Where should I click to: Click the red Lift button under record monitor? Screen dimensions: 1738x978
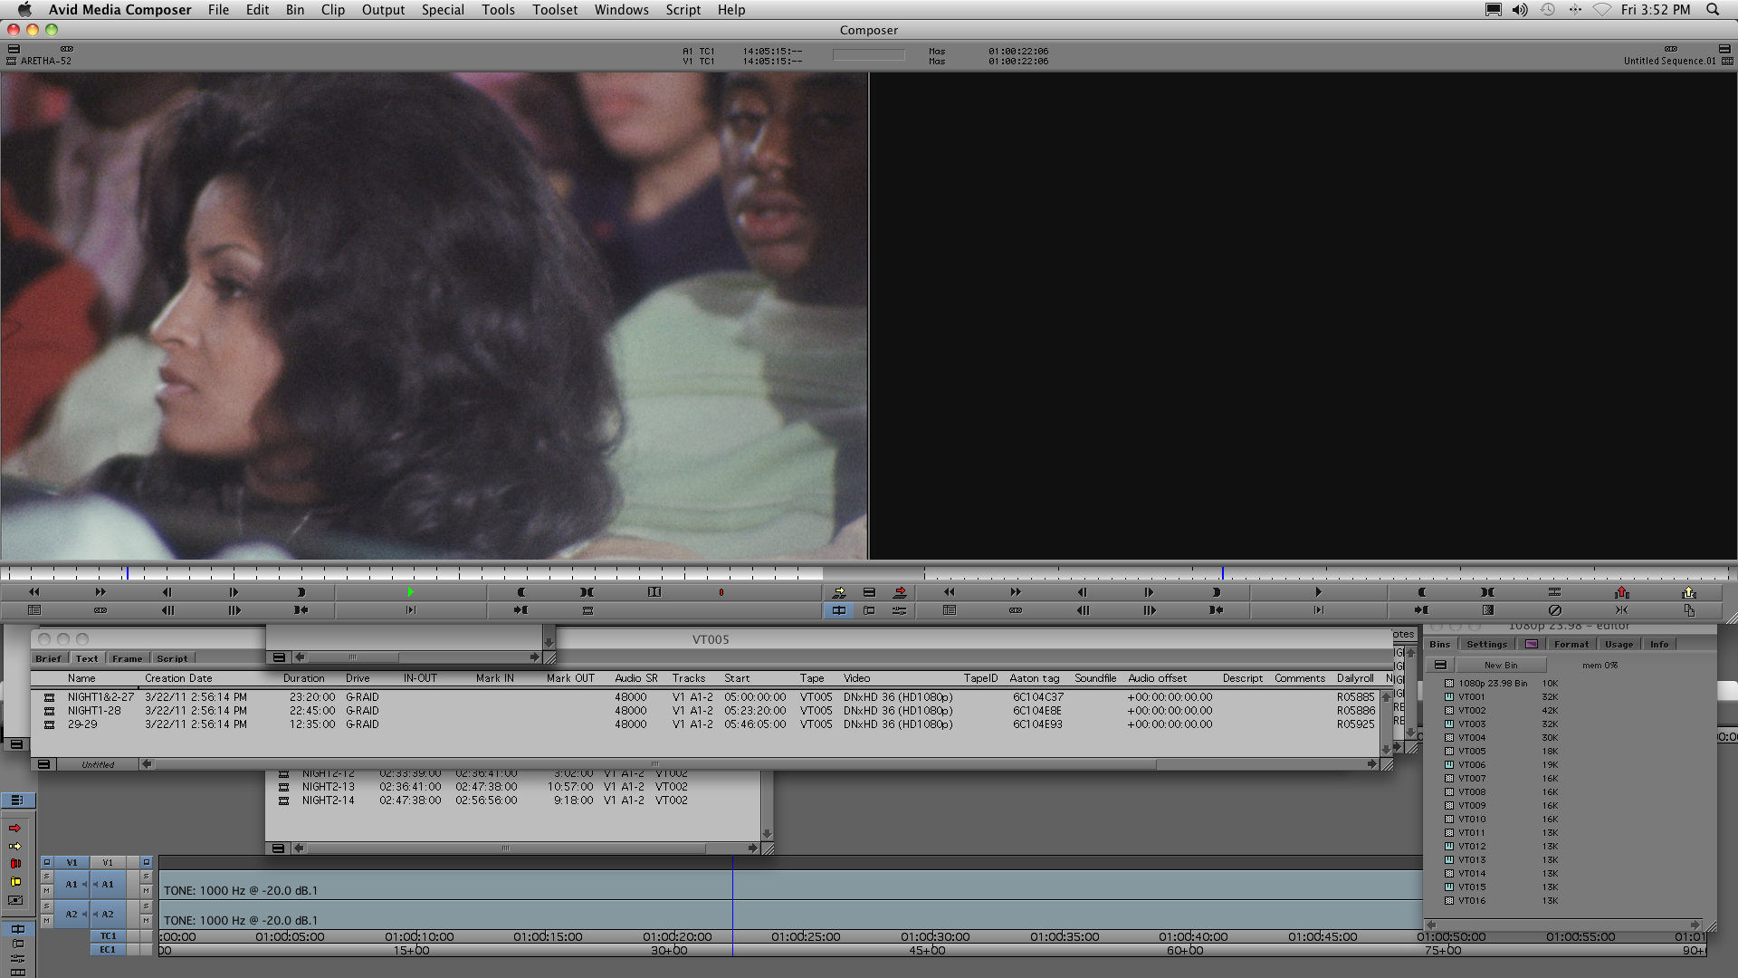point(1621,592)
